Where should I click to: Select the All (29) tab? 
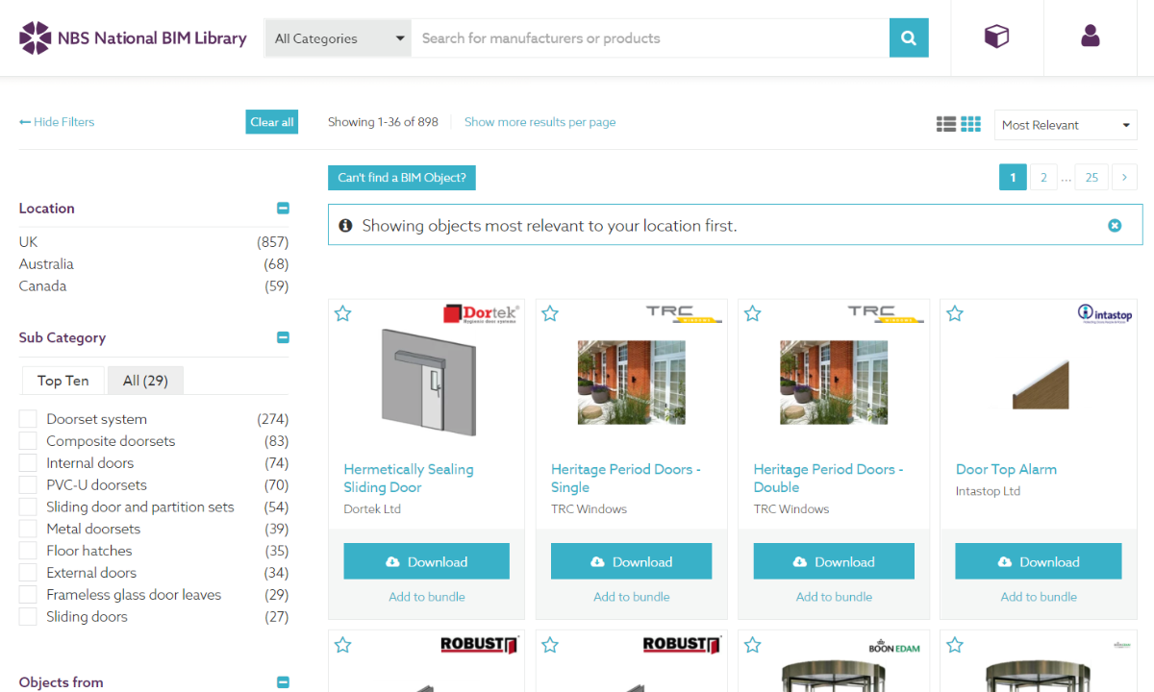coord(145,381)
